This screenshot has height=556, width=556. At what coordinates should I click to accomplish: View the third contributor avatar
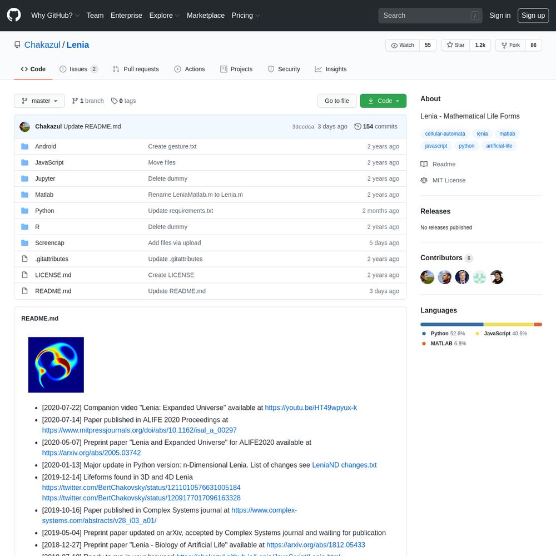click(x=462, y=277)
